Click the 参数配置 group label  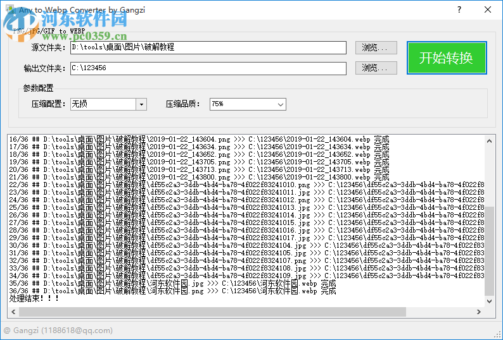click(38, 88)
